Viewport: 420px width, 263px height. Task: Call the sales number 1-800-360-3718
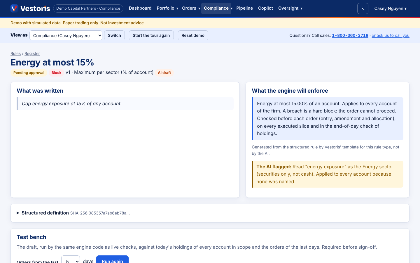tap(350, 35)
